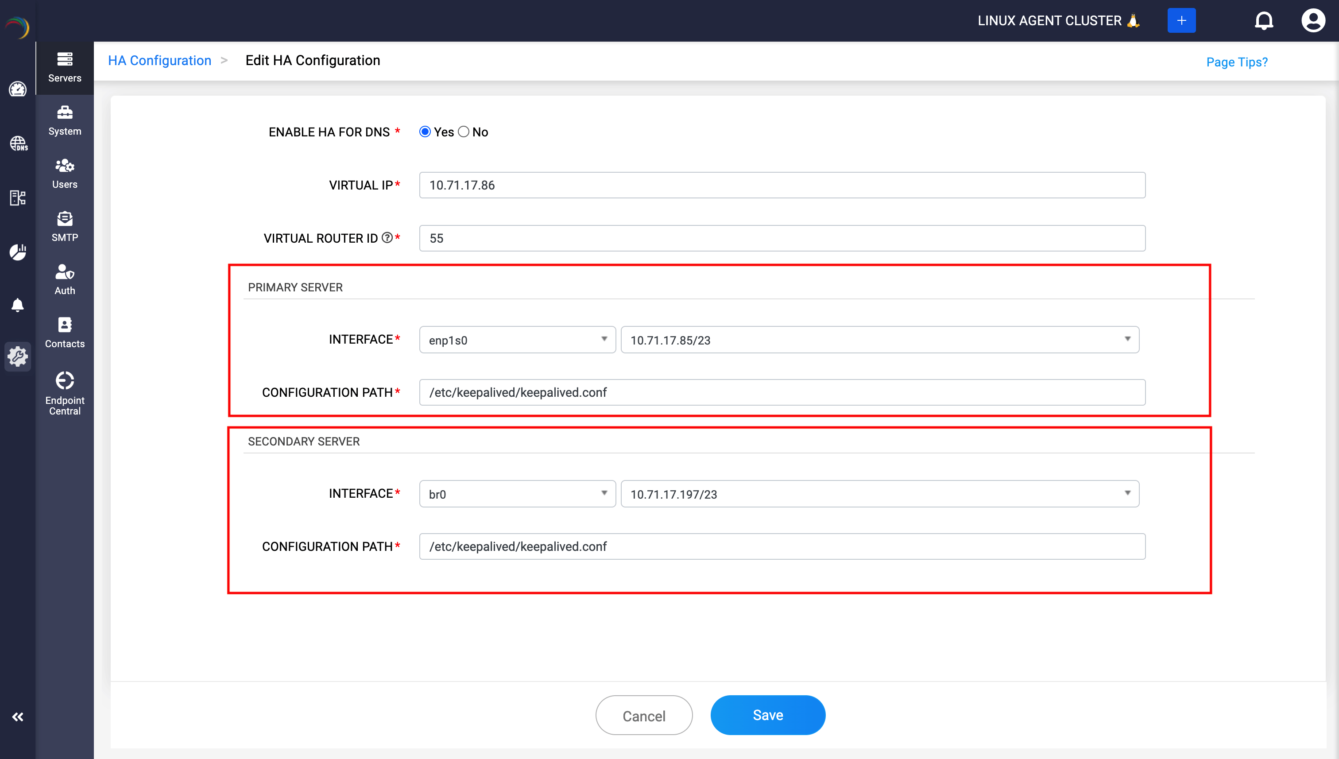Click the blue plus add button
Image resolution: width=1339 pixels, height=759 pixels.
(1181, 21)
